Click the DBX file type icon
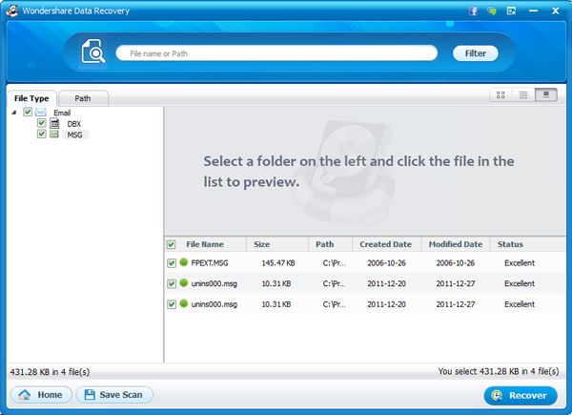Viewport: 572px width, 415px height. 54,124
